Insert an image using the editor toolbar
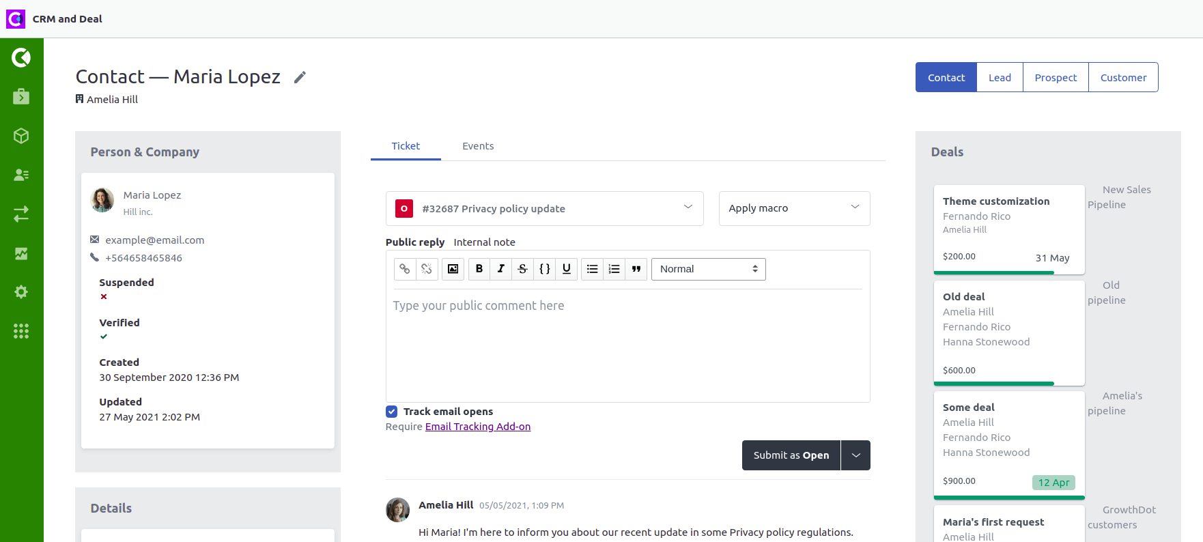 [453, 269]
